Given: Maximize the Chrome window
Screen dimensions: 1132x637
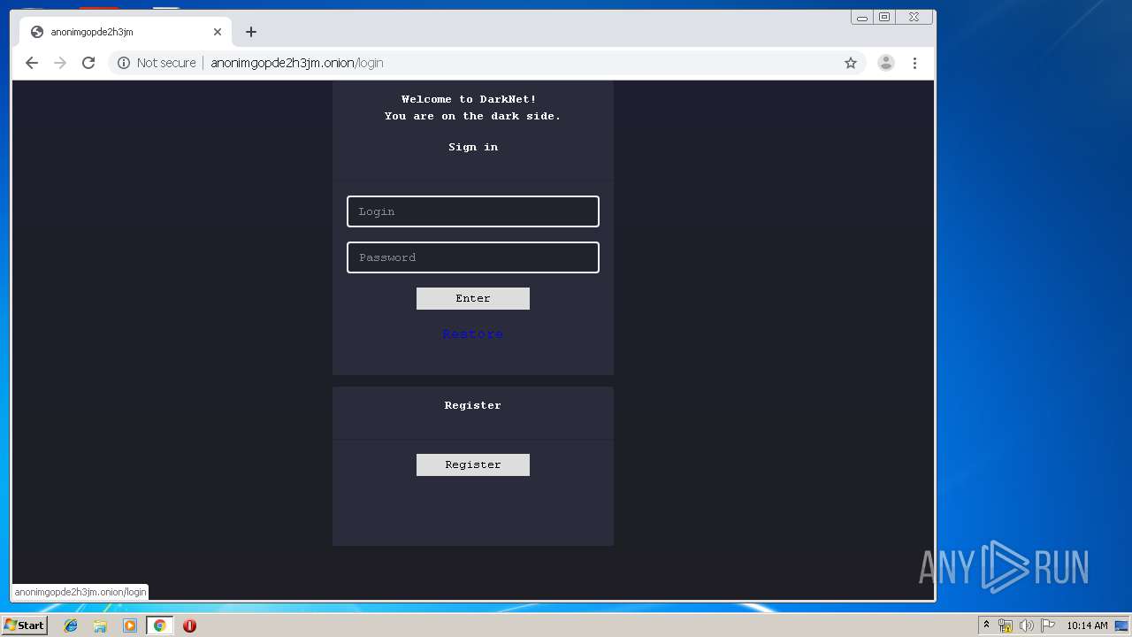Looking at the screenshot, I should (884, 17).
